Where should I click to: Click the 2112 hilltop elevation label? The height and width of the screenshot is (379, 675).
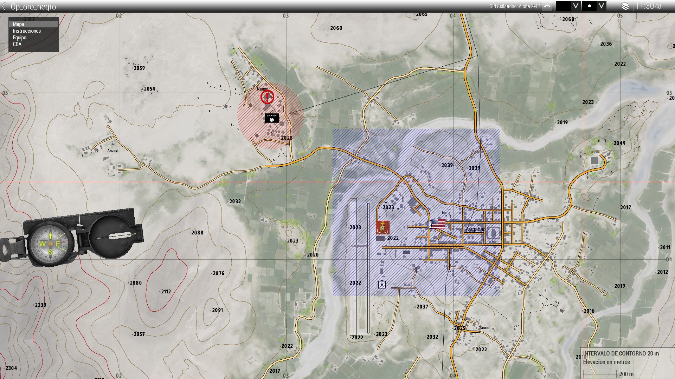(x=166, y=292)
